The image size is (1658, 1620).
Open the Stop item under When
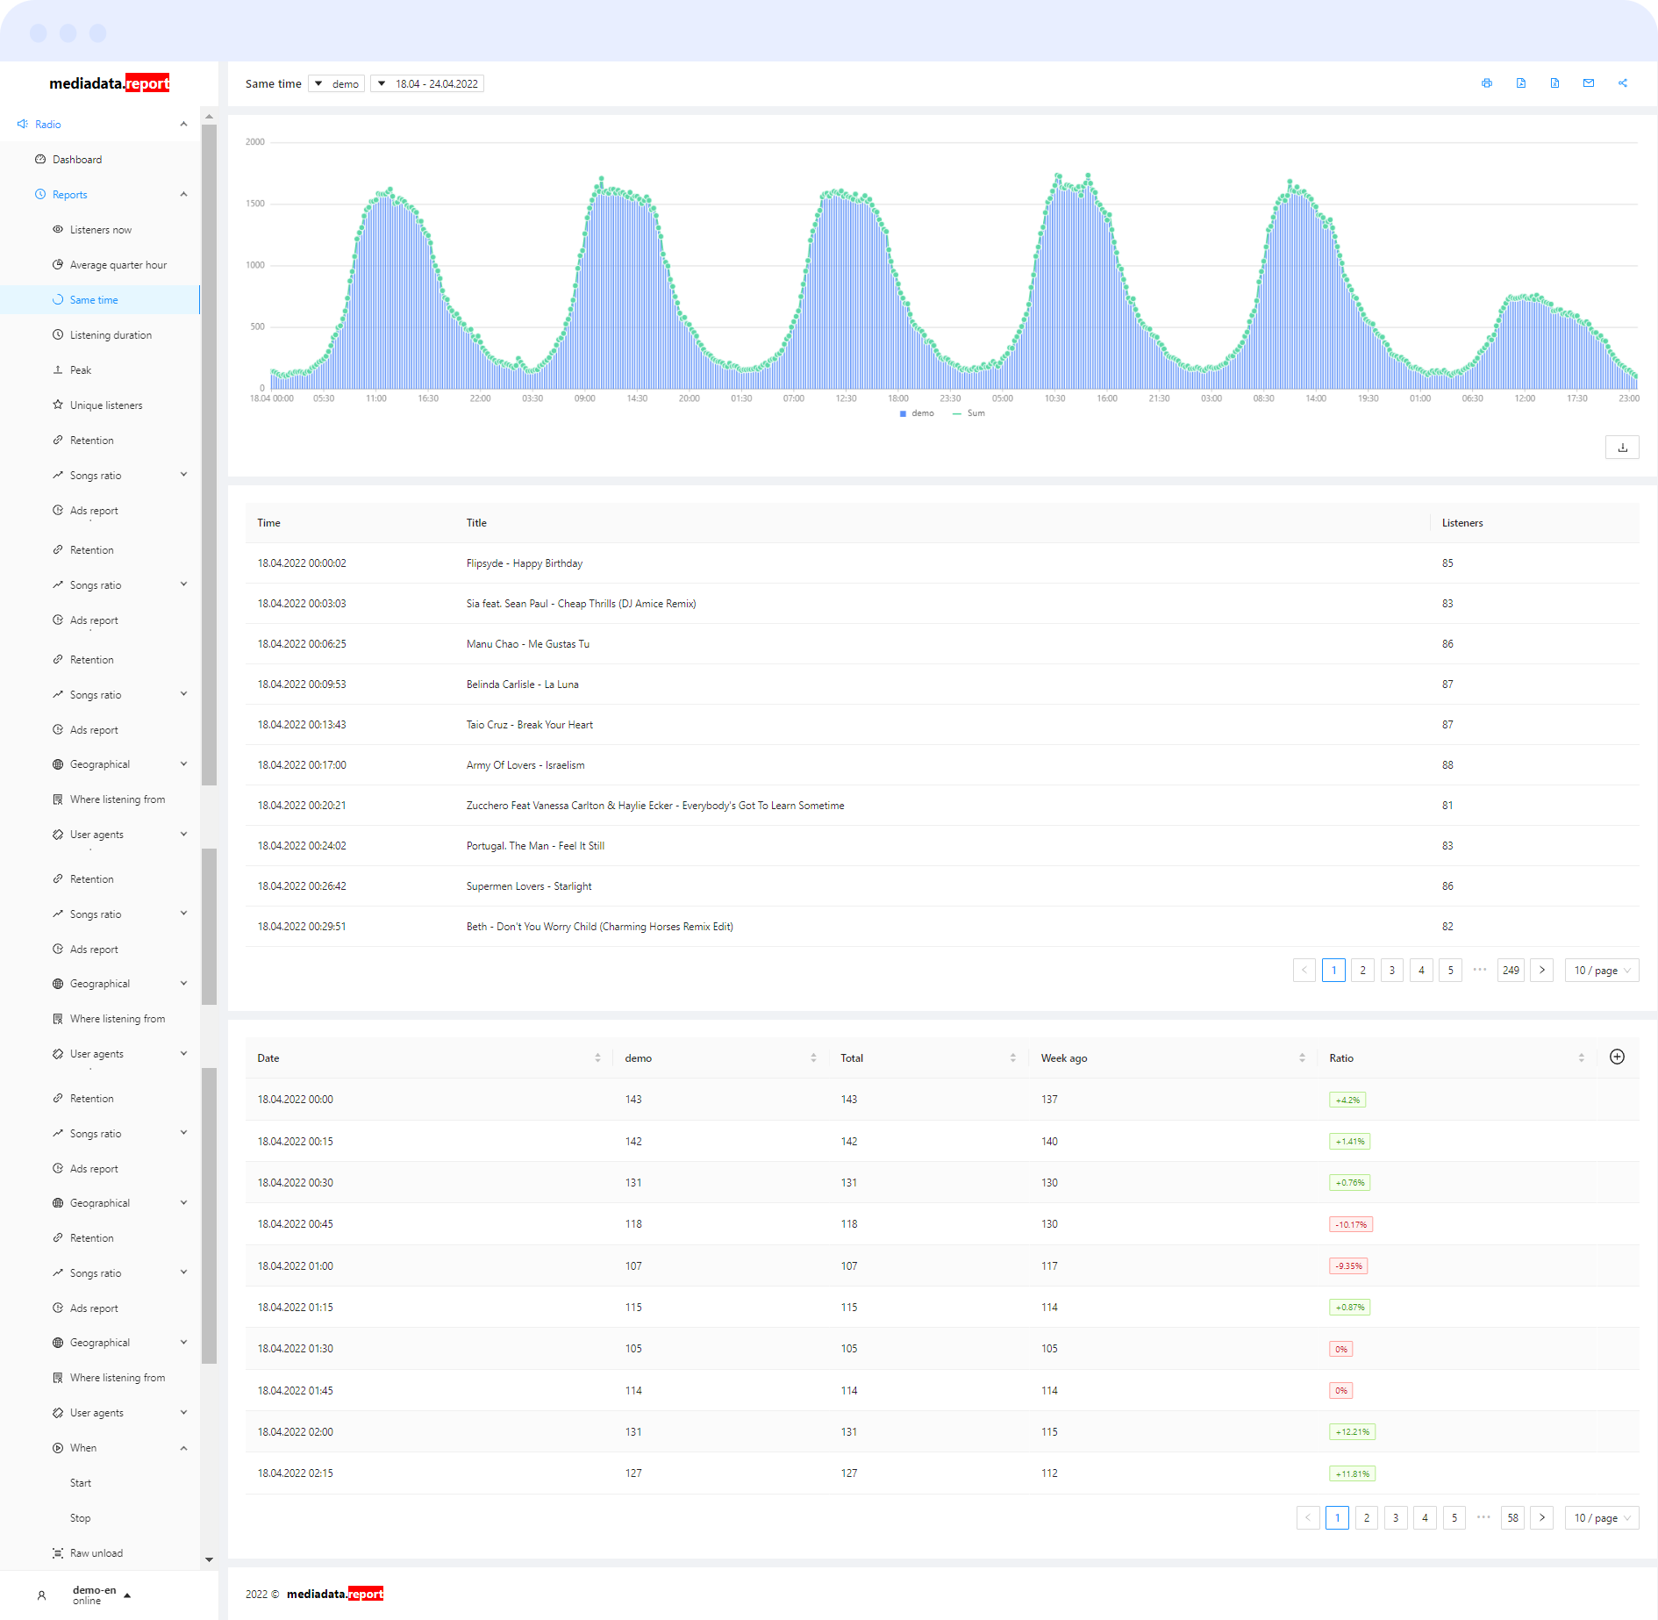click(81, 1517)
